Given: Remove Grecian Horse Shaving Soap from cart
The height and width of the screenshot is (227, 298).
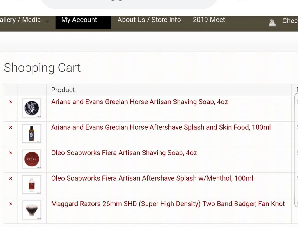Looking at the screenshot, I should click(x=11, y=102).
